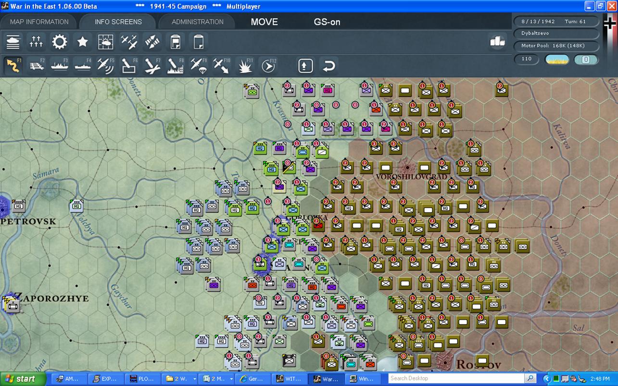Open the commander's report flag document icon
This screenshot has height=386, width=618.
click(175, 42)
